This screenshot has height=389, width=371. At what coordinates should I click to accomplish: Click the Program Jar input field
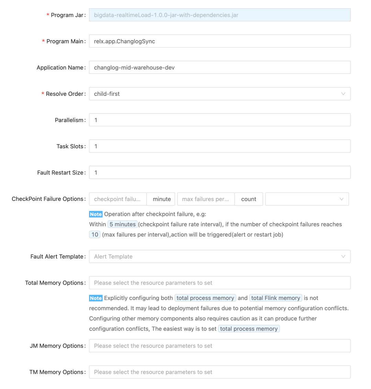pos(220,15)
